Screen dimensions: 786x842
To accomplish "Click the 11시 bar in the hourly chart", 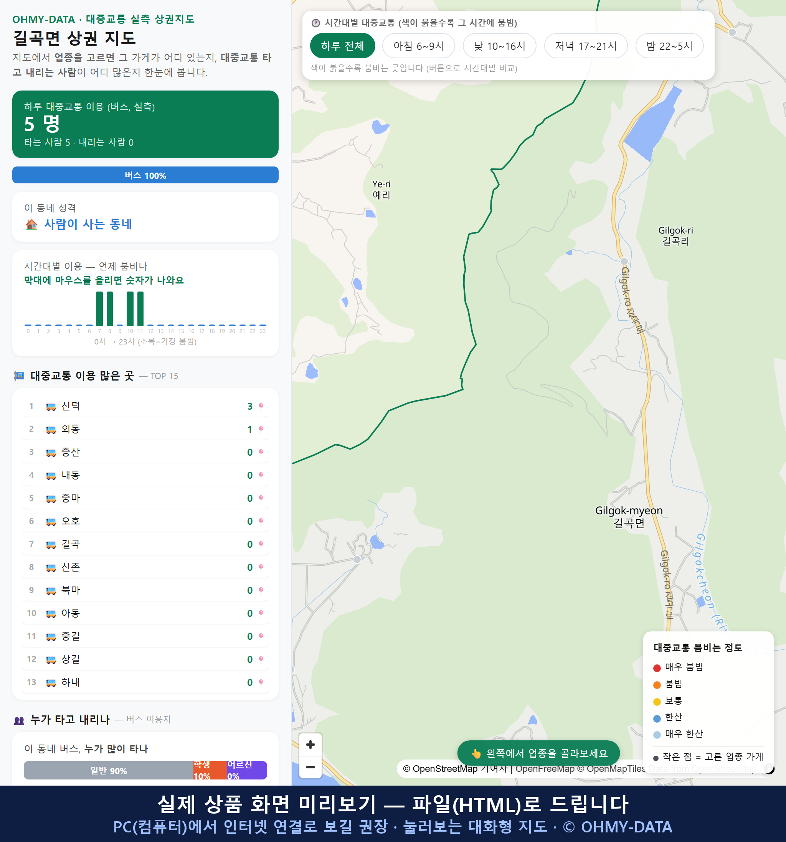I will click(x=140, y=308).
